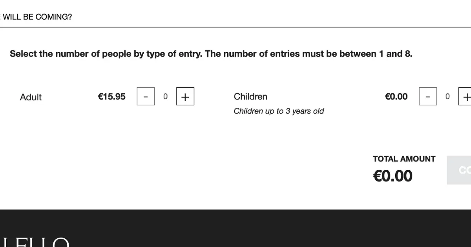Collapse the 'Will be coming?' section header
471x247 pixels.
tap(36, 17)
